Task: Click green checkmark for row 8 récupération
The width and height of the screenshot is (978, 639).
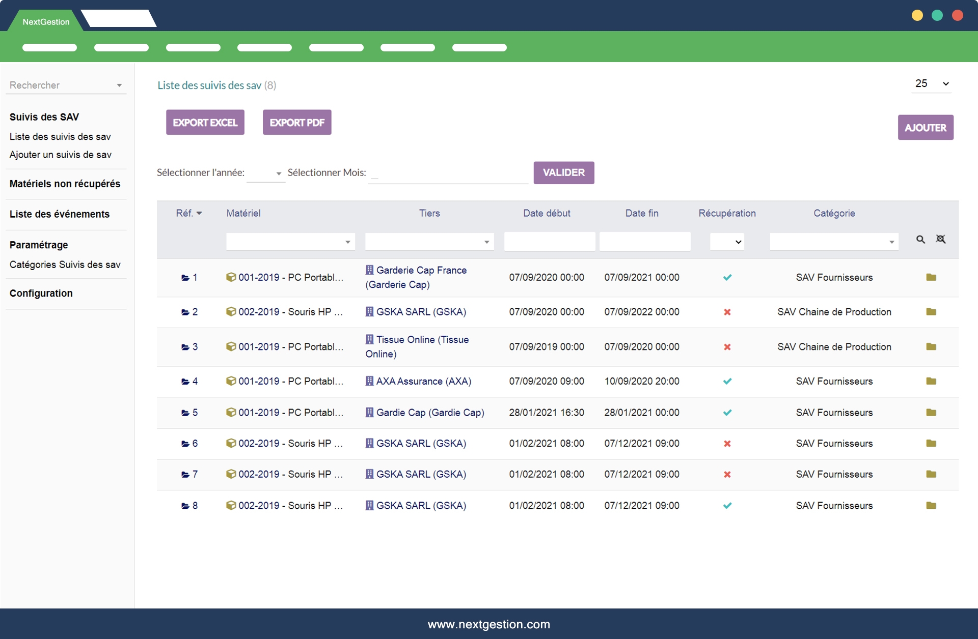Action: pos(727,506)
